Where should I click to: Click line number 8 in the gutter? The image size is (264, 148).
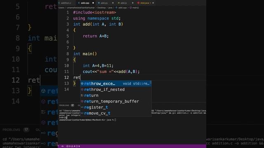[68, 54]
